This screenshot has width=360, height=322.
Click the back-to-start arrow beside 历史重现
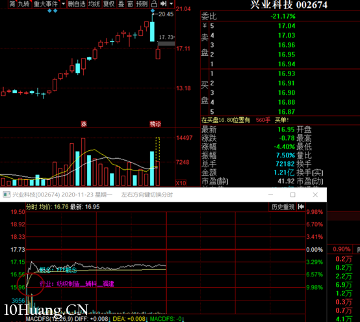(301, 207)
